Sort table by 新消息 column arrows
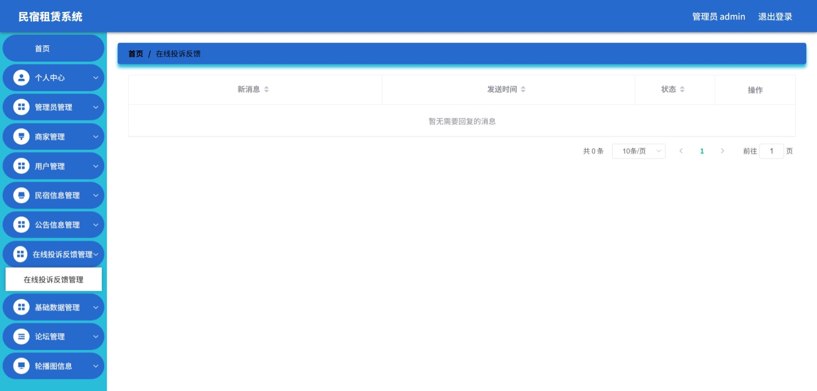This screenshot has width=817, height=391. click(x=266, y=89)
